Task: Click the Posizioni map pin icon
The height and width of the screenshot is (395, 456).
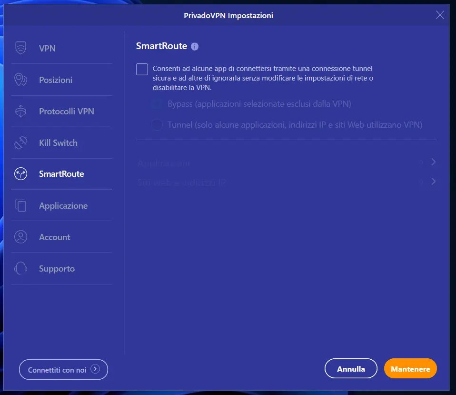Action: (x=20, y=80)
